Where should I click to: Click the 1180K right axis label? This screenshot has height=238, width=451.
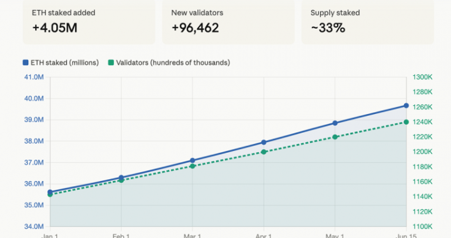coord(423,167)
